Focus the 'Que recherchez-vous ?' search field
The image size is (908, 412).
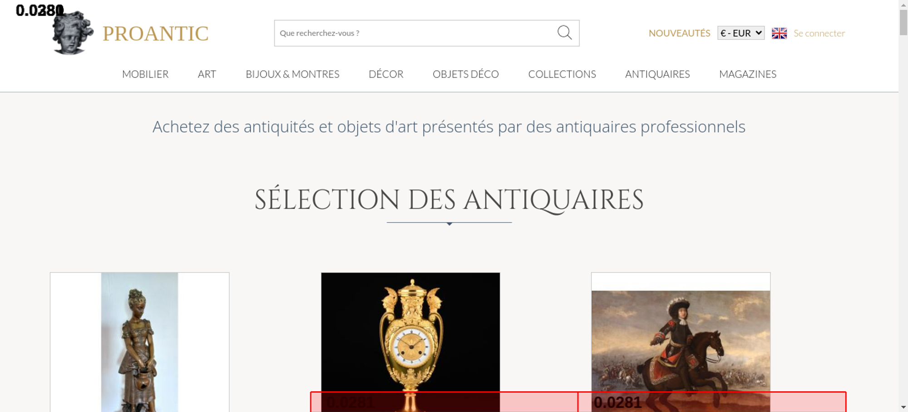pos(413,33)
